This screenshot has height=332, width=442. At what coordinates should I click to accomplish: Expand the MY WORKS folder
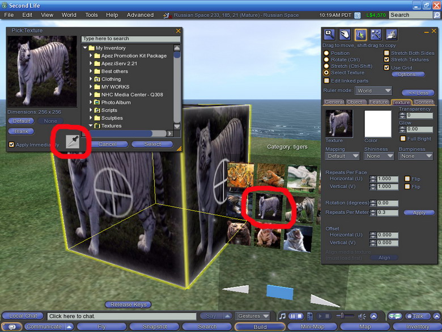(91, 86)
